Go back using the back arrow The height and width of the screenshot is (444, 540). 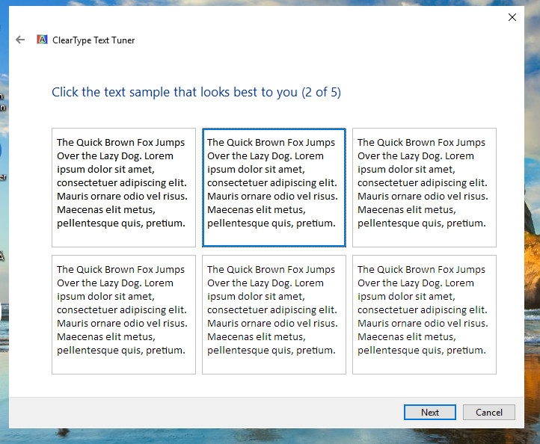[20, 40]
